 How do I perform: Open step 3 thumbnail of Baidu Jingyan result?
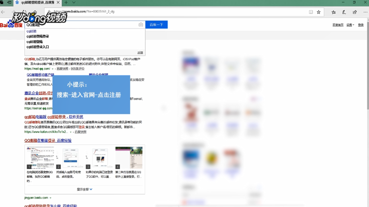pyautogui.click(x=99, y=158)
